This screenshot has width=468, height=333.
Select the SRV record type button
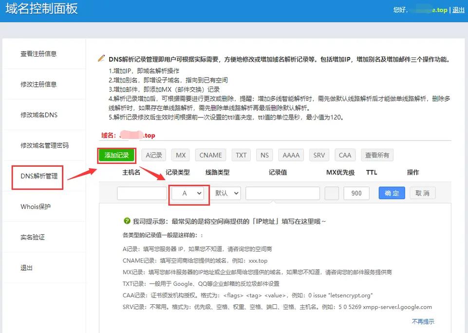click(x=318, y=155)
